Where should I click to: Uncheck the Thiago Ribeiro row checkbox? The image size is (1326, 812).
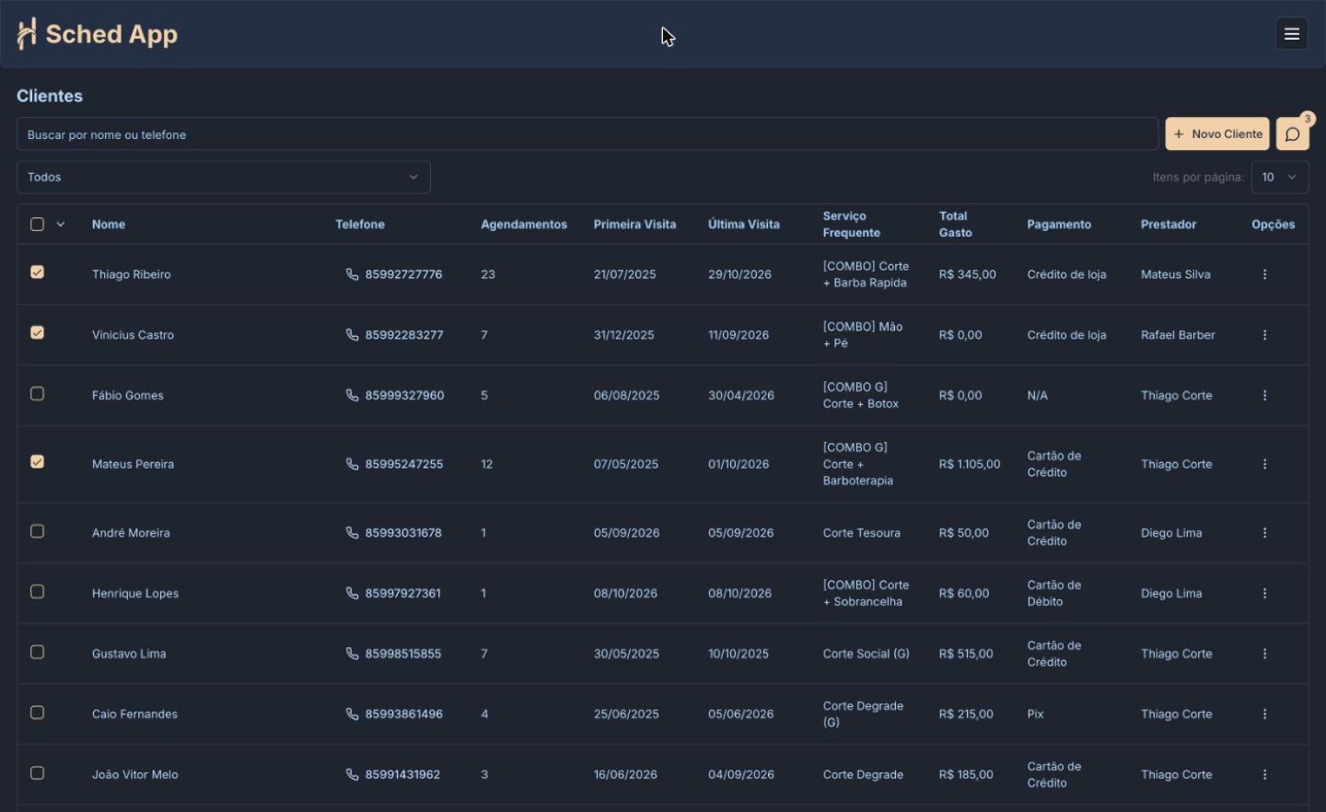(x=37, y=273)
